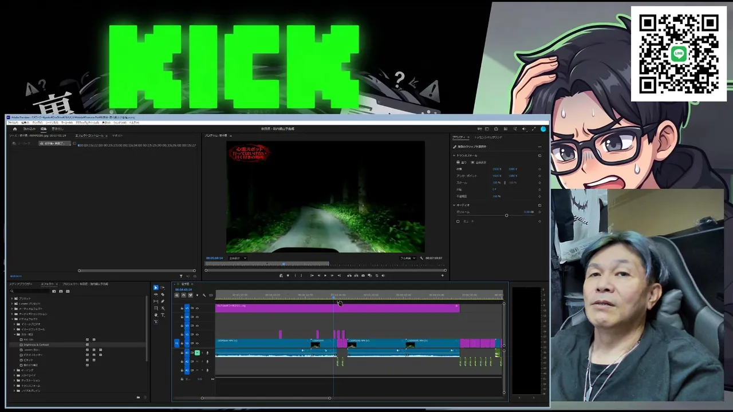Select the Hand tool
The height and width of the screenshot is (412, 733).
click(x=156, y=315)
